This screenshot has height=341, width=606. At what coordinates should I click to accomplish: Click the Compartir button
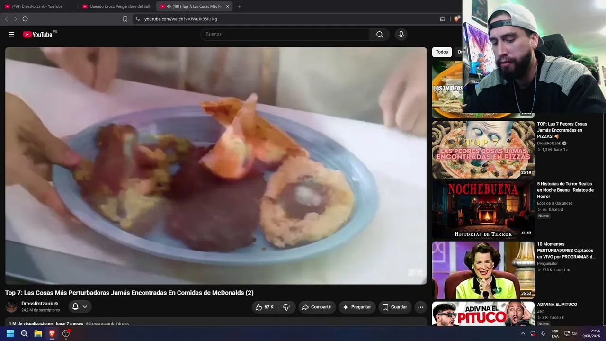pos(317,307)
